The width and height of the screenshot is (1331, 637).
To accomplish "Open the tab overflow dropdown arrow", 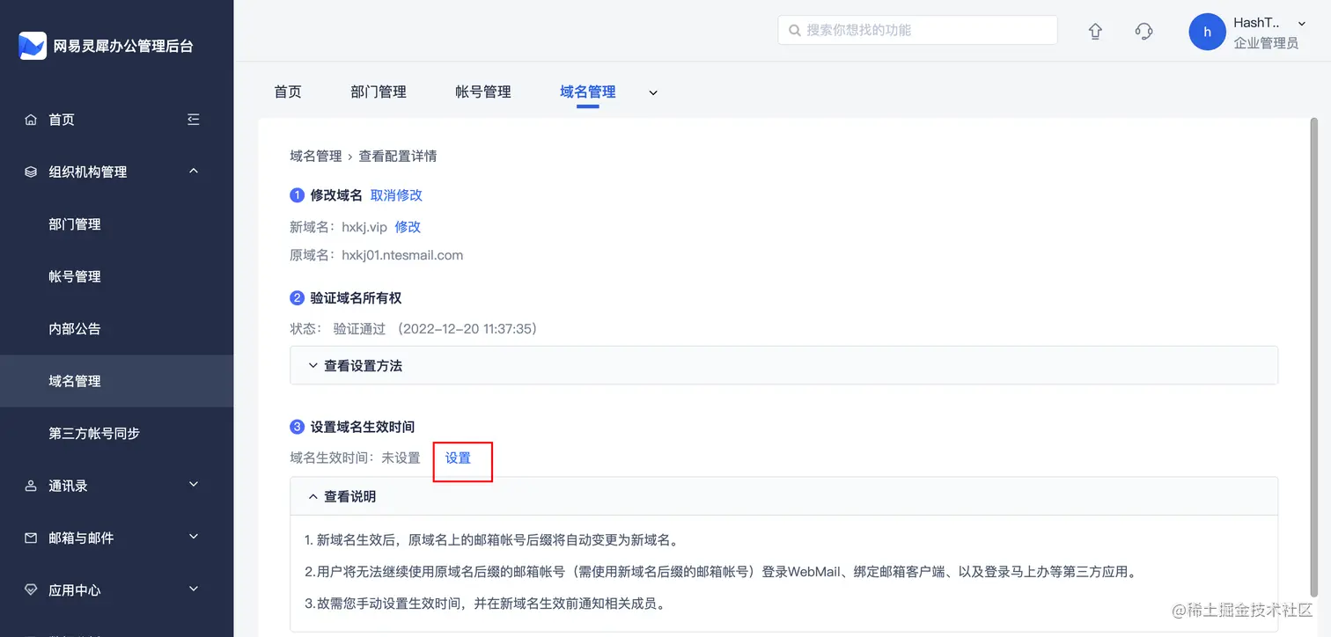I will tap(653, 92).
